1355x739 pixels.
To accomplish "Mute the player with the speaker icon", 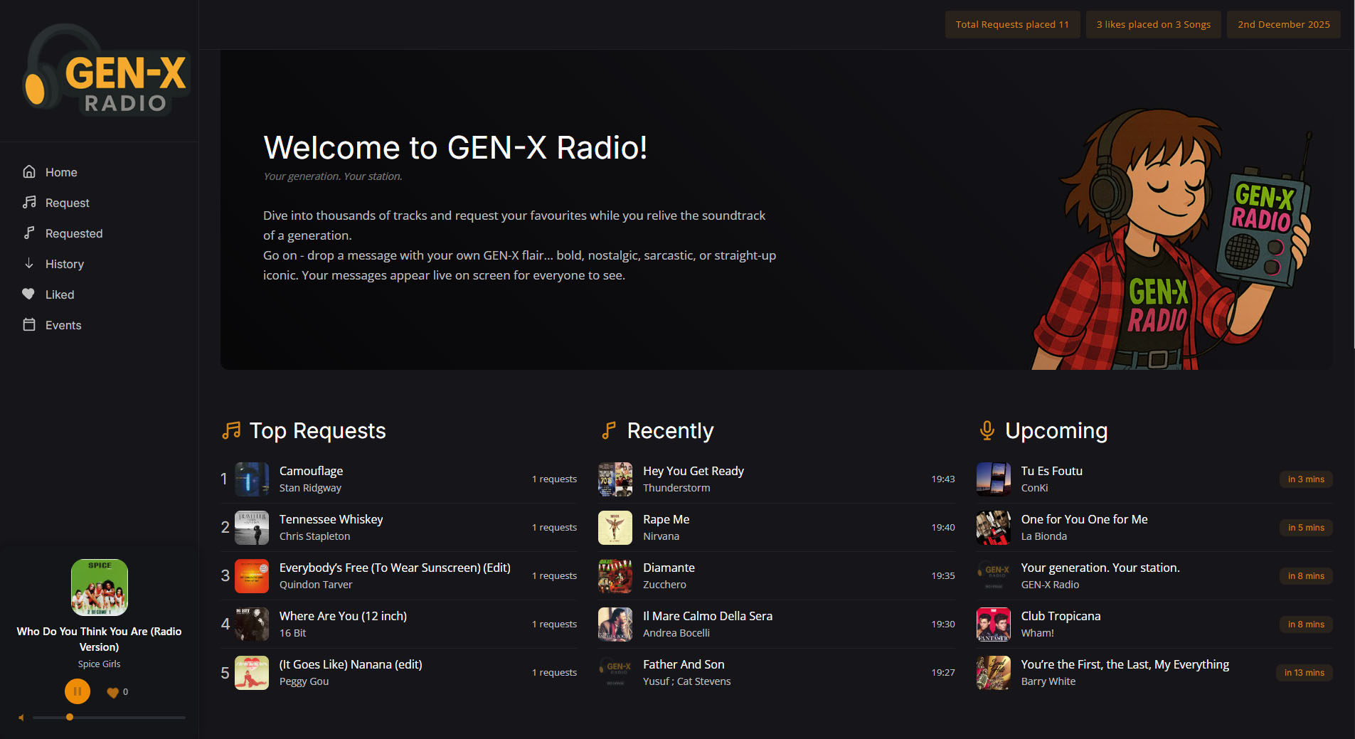I will pos(20,717).
